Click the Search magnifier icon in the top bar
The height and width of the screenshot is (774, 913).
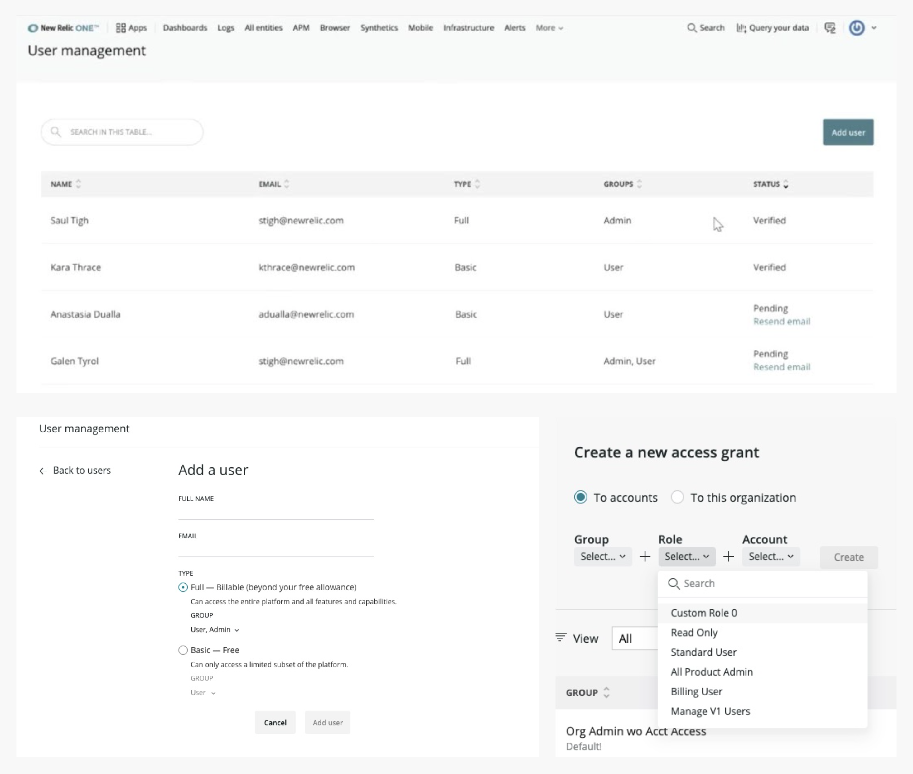click(692, 28)
